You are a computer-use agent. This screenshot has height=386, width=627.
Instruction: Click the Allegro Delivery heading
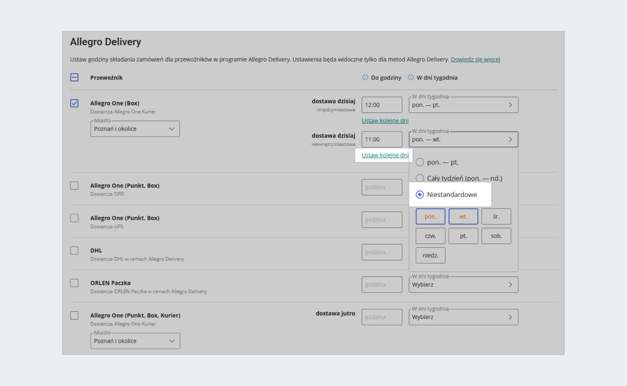(106, 42)
